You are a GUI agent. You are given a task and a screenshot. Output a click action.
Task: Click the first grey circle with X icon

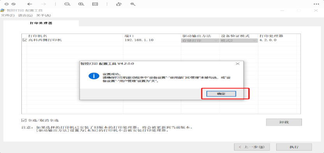7,4
